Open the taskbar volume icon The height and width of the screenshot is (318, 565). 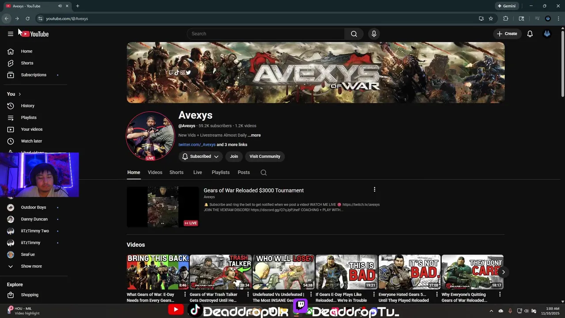pos(526,311)
